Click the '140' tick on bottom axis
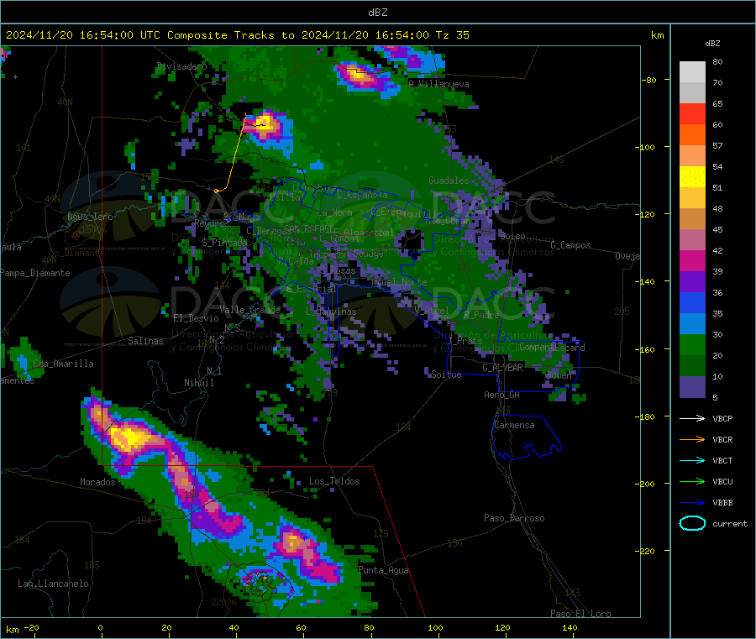The height and width of the screenshot is (639, 756). coord(570,627)
